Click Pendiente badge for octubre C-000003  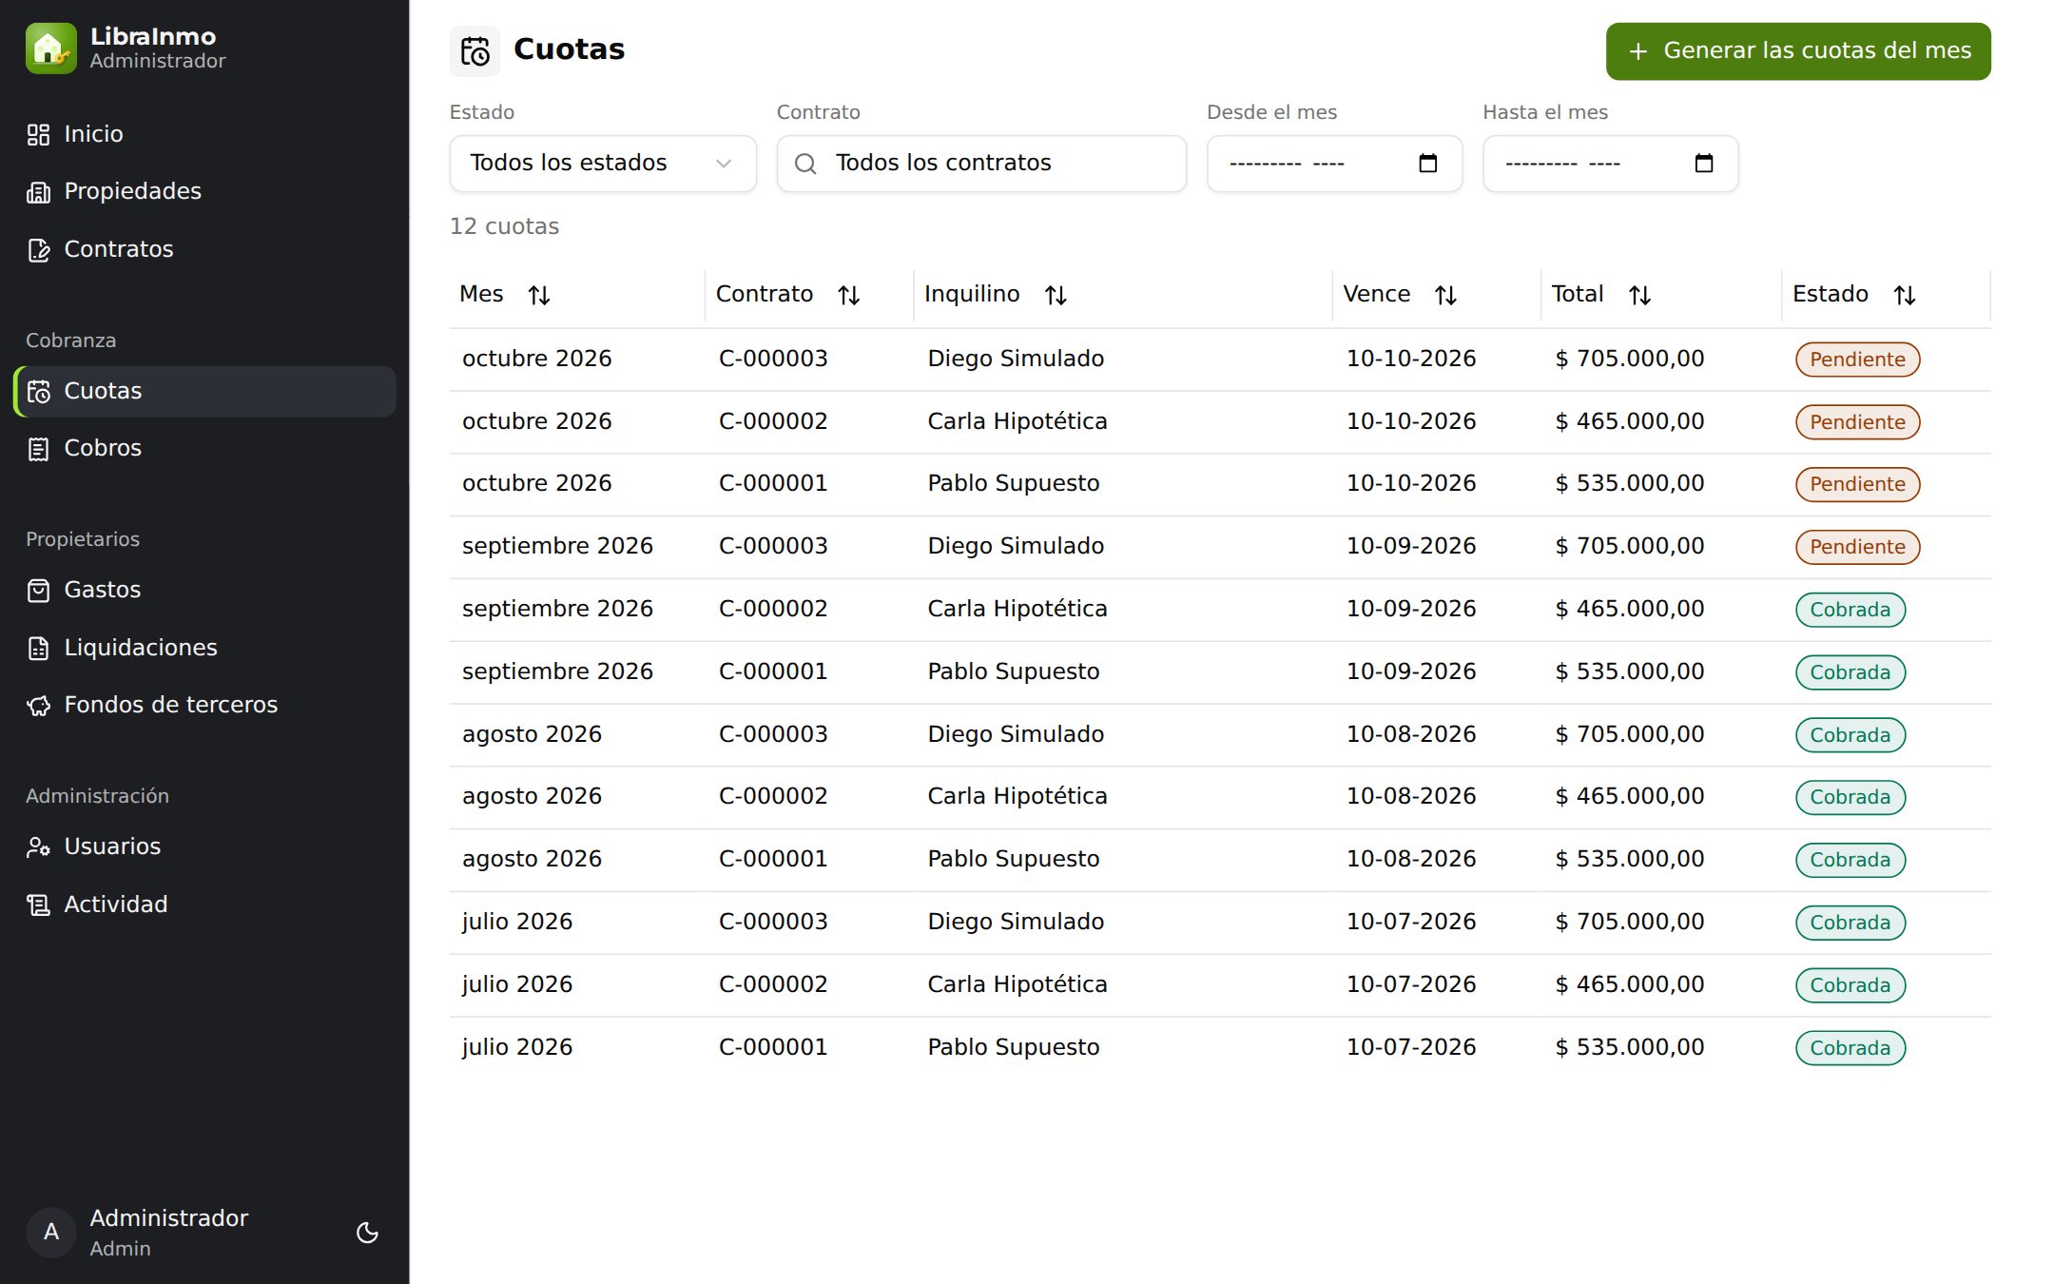point(1857,360)
